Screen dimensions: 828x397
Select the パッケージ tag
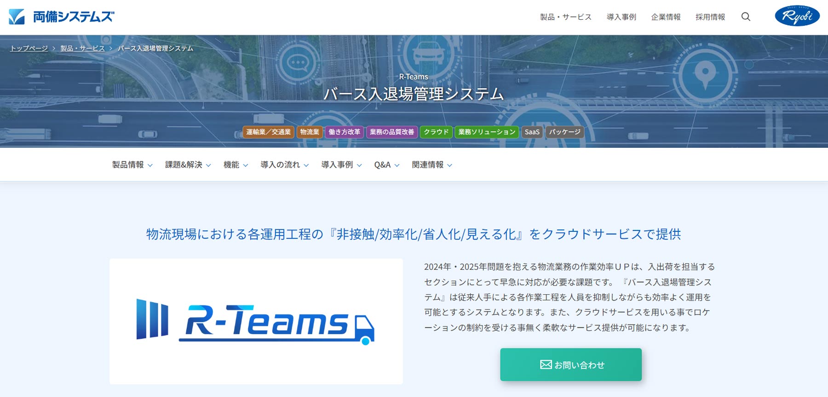tap(565, 132)
